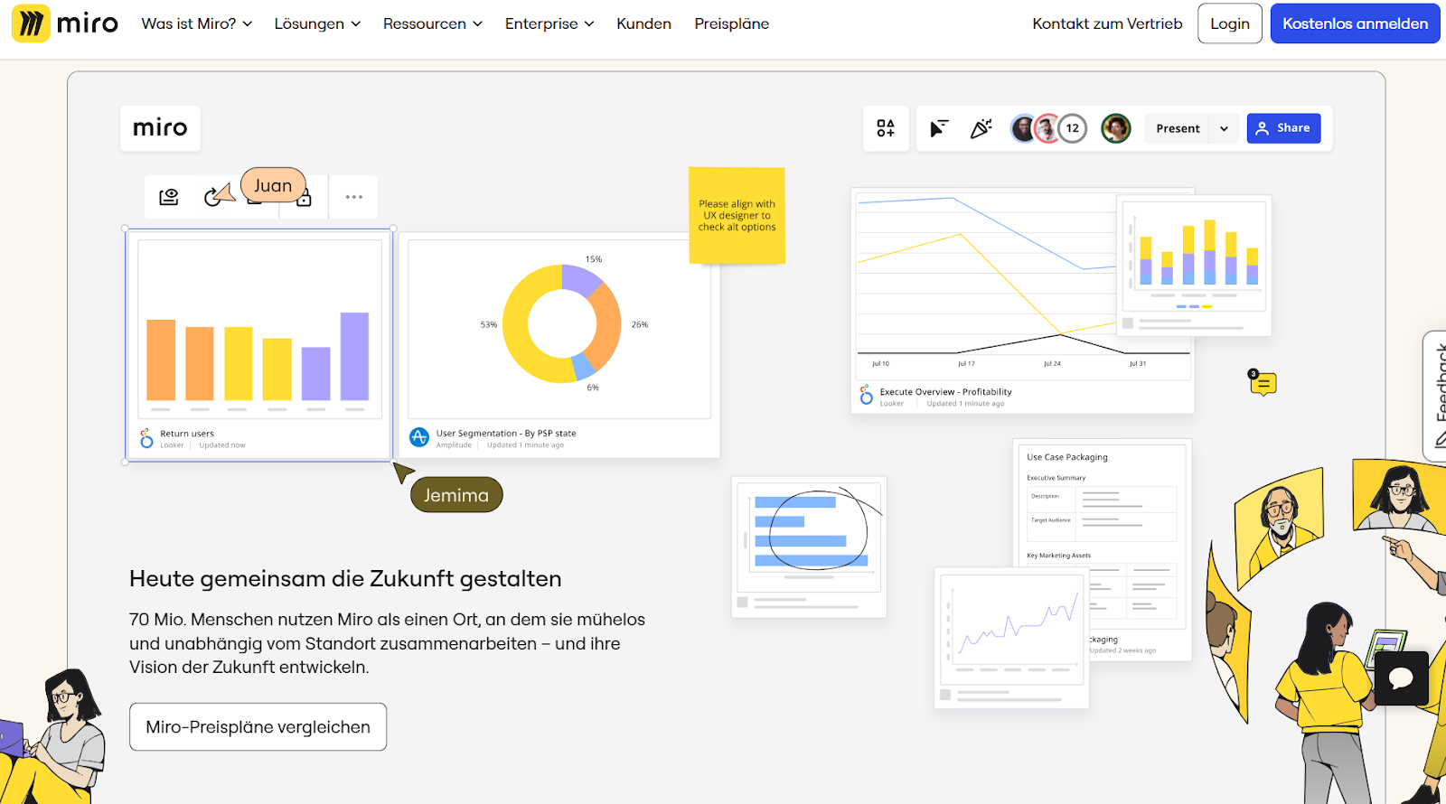Click the Execute Overview - Profitability title
This screenshot has height=804, width=1446.
946,392
